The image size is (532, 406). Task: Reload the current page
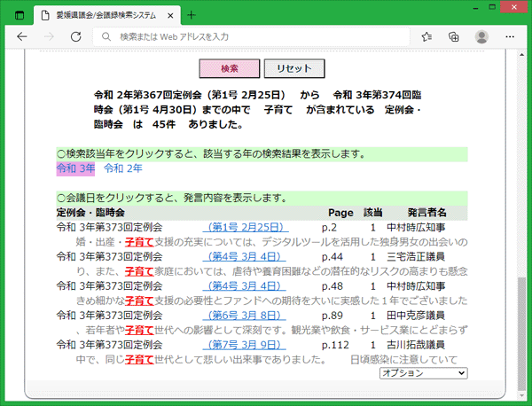pos(75,36)
